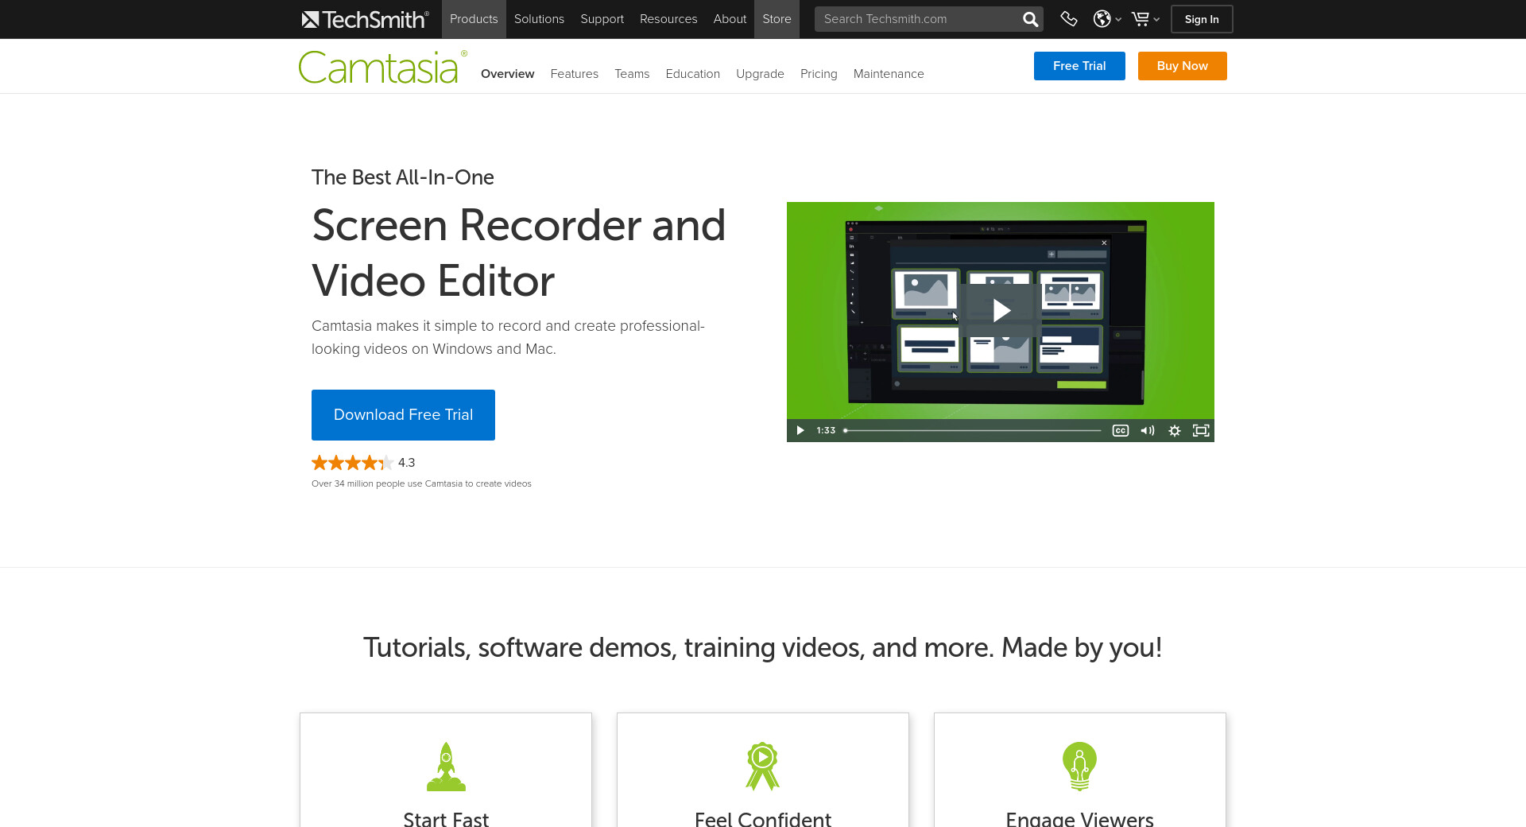
Task: Open the Products menu
Action: [474, 19]
